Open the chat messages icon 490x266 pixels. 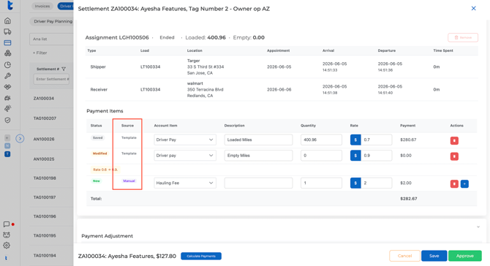click(x=7, y=224)
